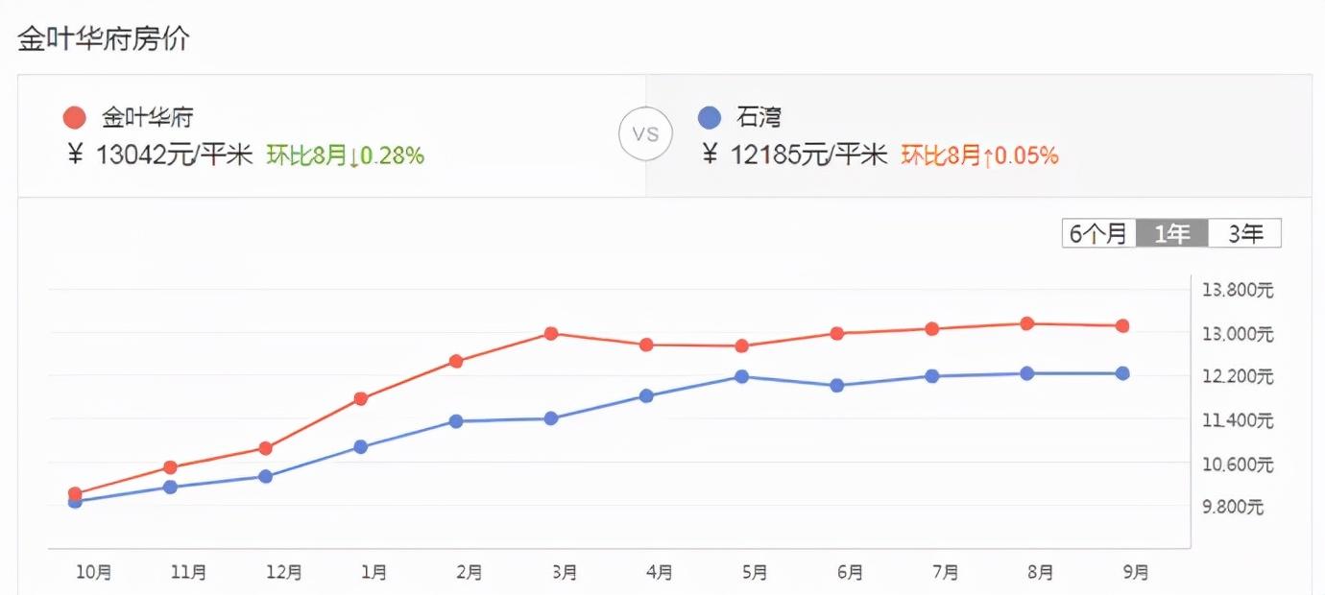Click blue 石湾 data point for 5月
The width and height of the screenshot is (1325, 595).
741,376
